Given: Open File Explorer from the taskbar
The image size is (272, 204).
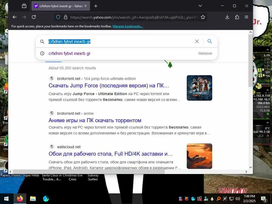Looking at the screenshot, I should (x=33, y=199).
